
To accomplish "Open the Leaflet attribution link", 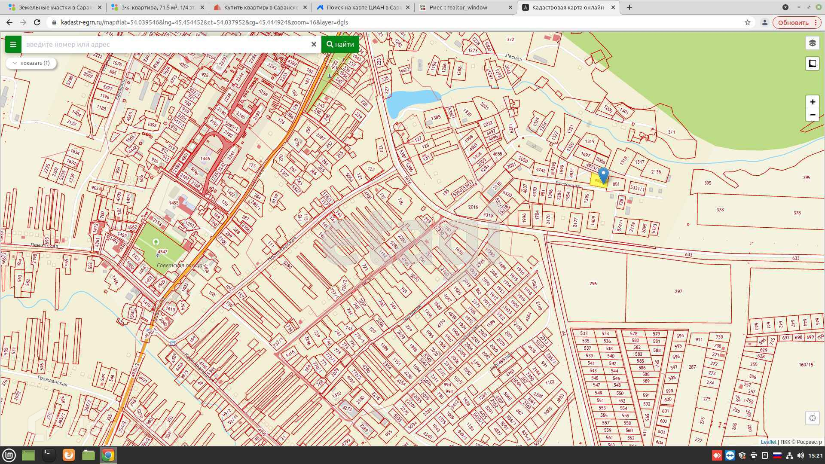I will click(768, 442).
